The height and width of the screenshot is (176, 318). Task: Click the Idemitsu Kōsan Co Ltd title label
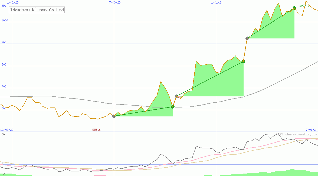pos(37,10)
